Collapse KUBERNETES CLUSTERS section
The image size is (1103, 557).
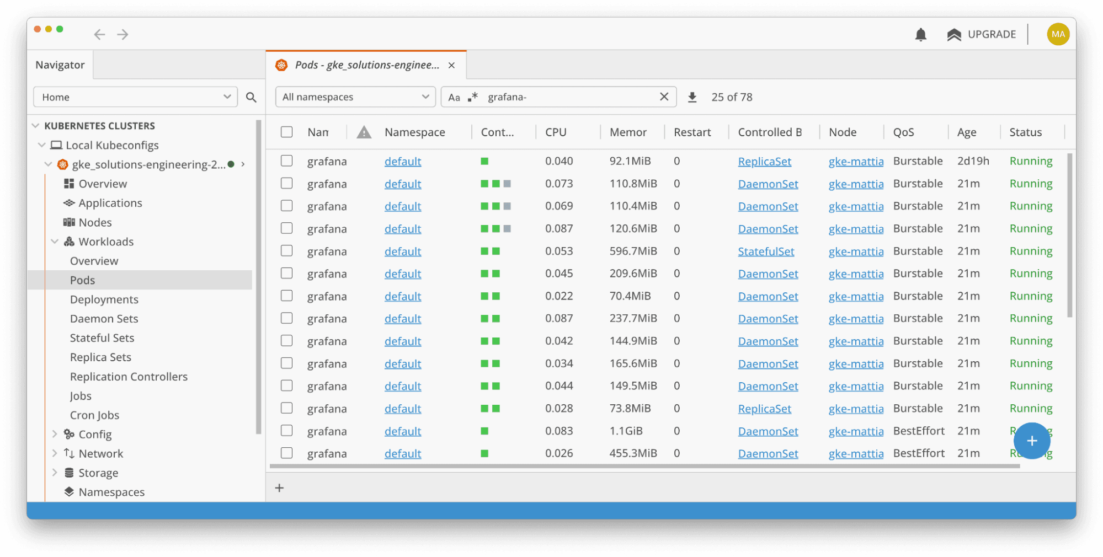(x=36, y=126)
